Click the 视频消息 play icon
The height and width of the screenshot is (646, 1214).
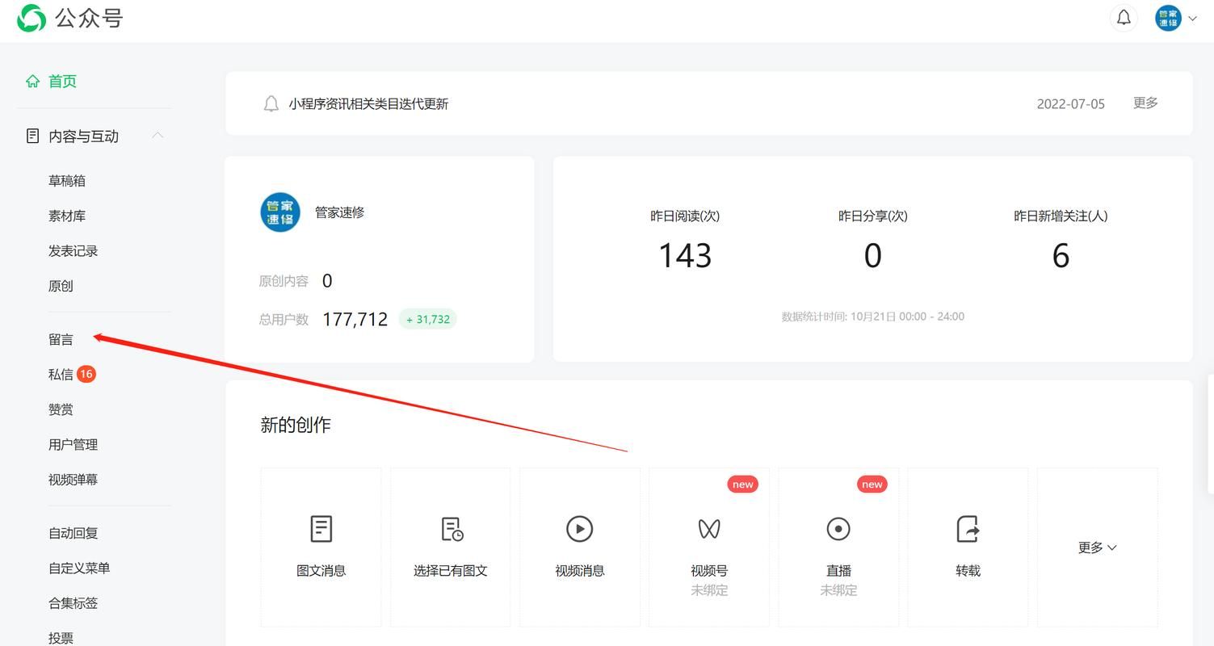tap(580, 529)
